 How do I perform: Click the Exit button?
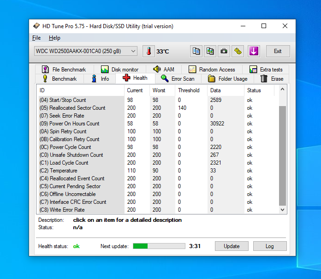click(278, 51)
